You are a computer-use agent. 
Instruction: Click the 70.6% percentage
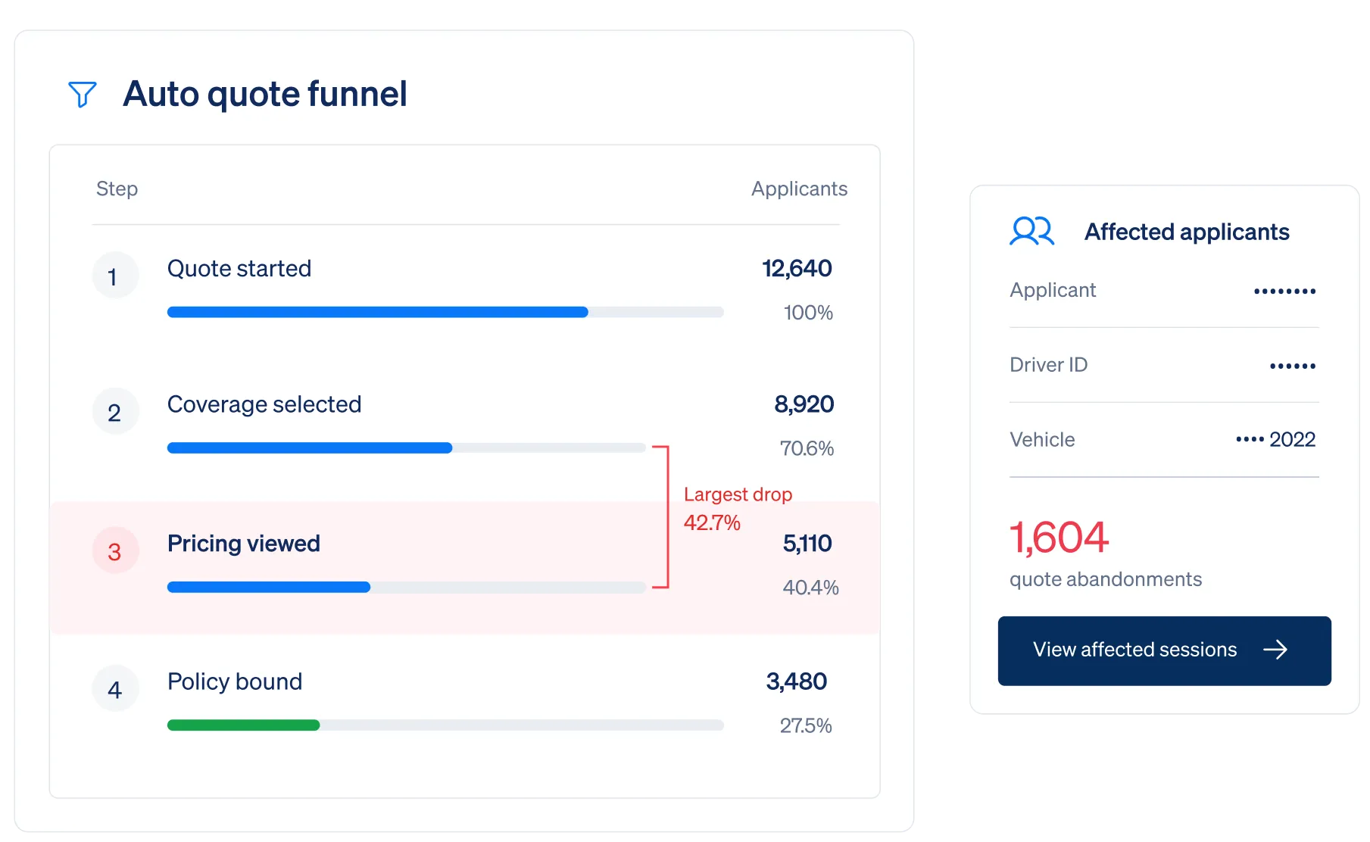point(807,448)
